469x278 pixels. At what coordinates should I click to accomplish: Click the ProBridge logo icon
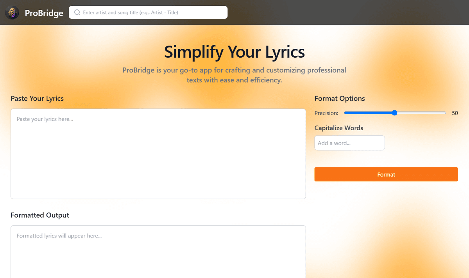(x=12, y=12)
